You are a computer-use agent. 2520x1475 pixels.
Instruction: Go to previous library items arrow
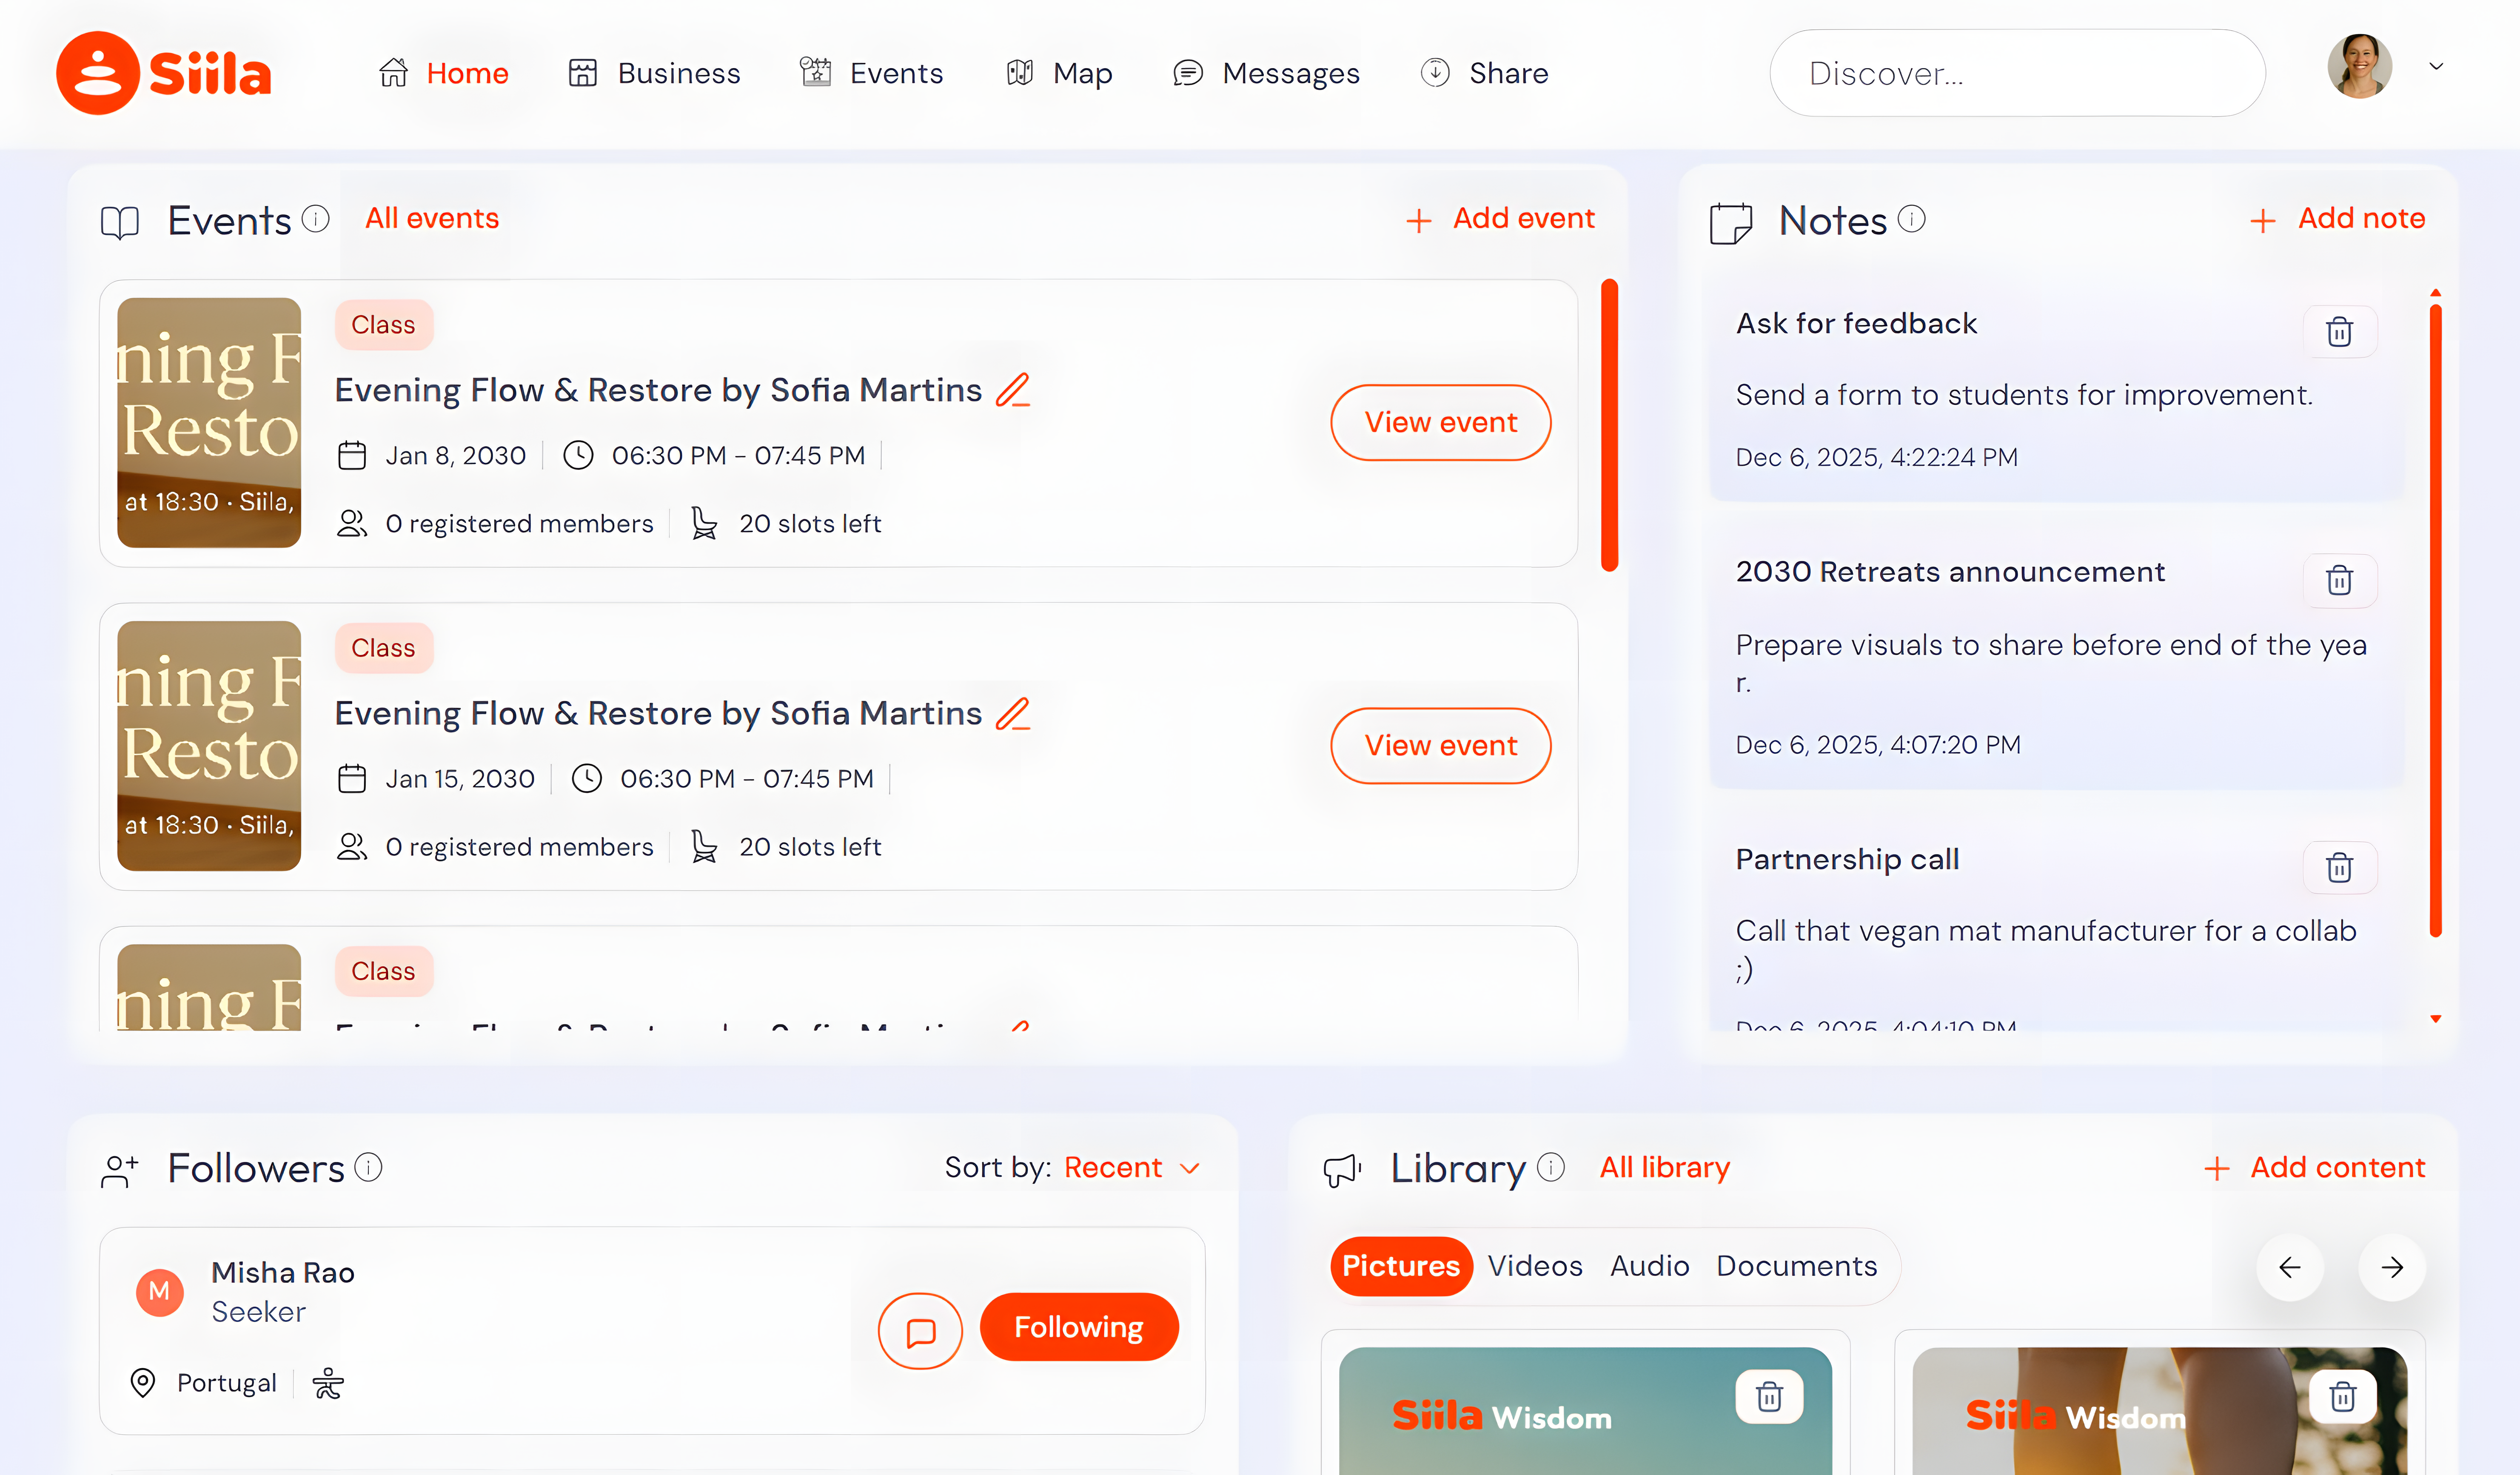click(x=2290, y=1268)
